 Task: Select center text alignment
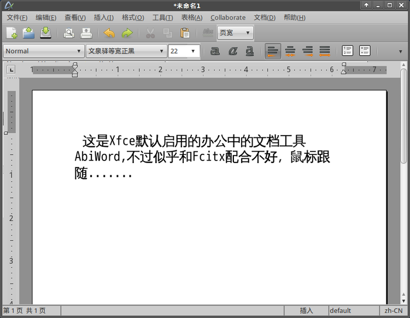pyautogui.click(x=290, y=51)
